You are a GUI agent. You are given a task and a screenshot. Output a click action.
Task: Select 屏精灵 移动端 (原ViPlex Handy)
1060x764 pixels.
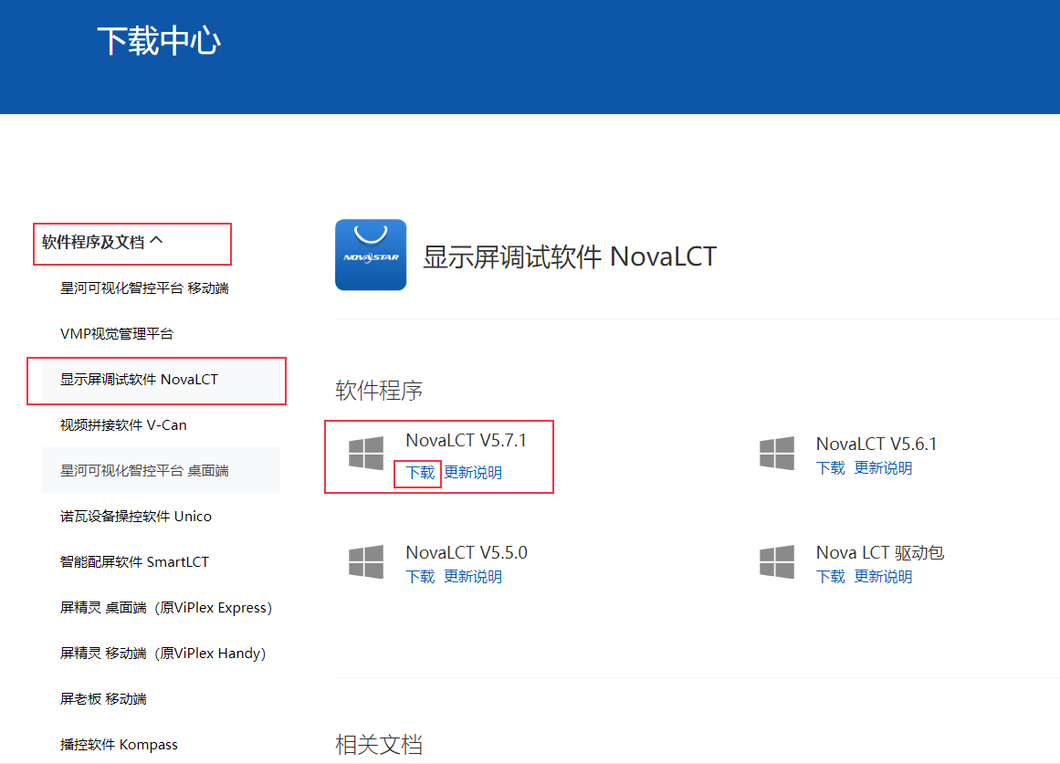click(163, 654)
